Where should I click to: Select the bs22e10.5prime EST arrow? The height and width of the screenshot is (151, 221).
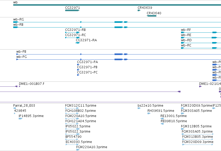click(x=139, y=108)
